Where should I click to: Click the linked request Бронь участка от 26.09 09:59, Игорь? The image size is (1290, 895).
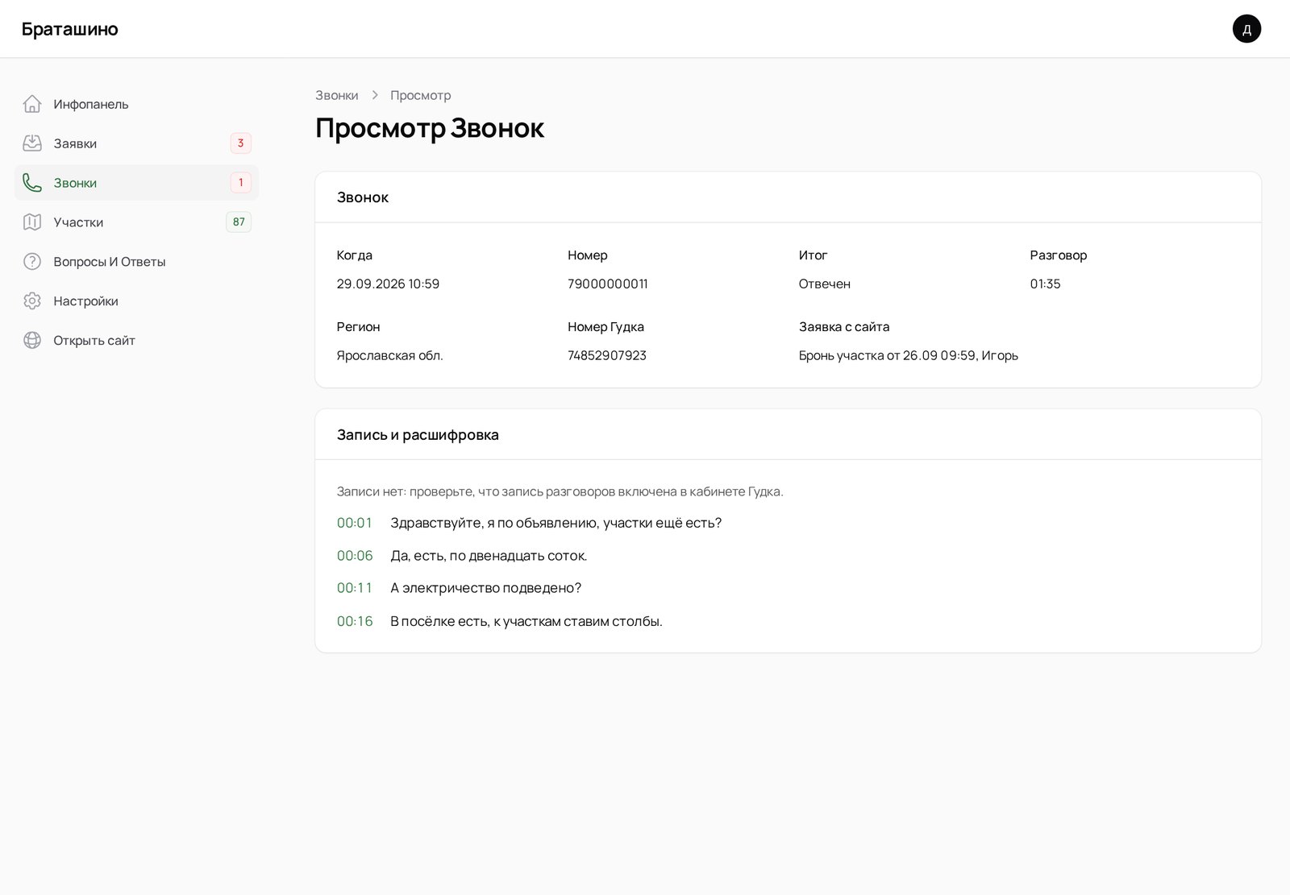click(909, 355)
